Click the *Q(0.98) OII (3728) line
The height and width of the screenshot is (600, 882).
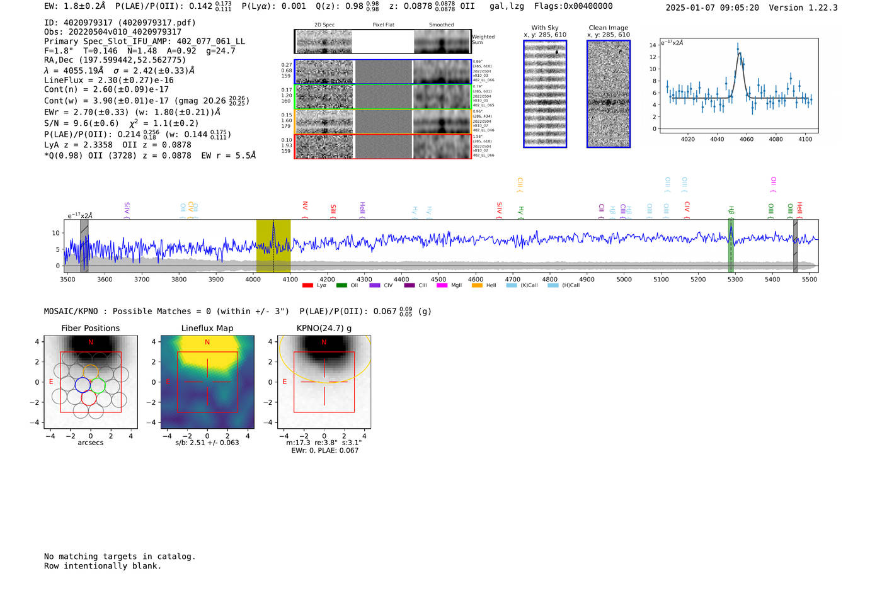tap(150, 155)
